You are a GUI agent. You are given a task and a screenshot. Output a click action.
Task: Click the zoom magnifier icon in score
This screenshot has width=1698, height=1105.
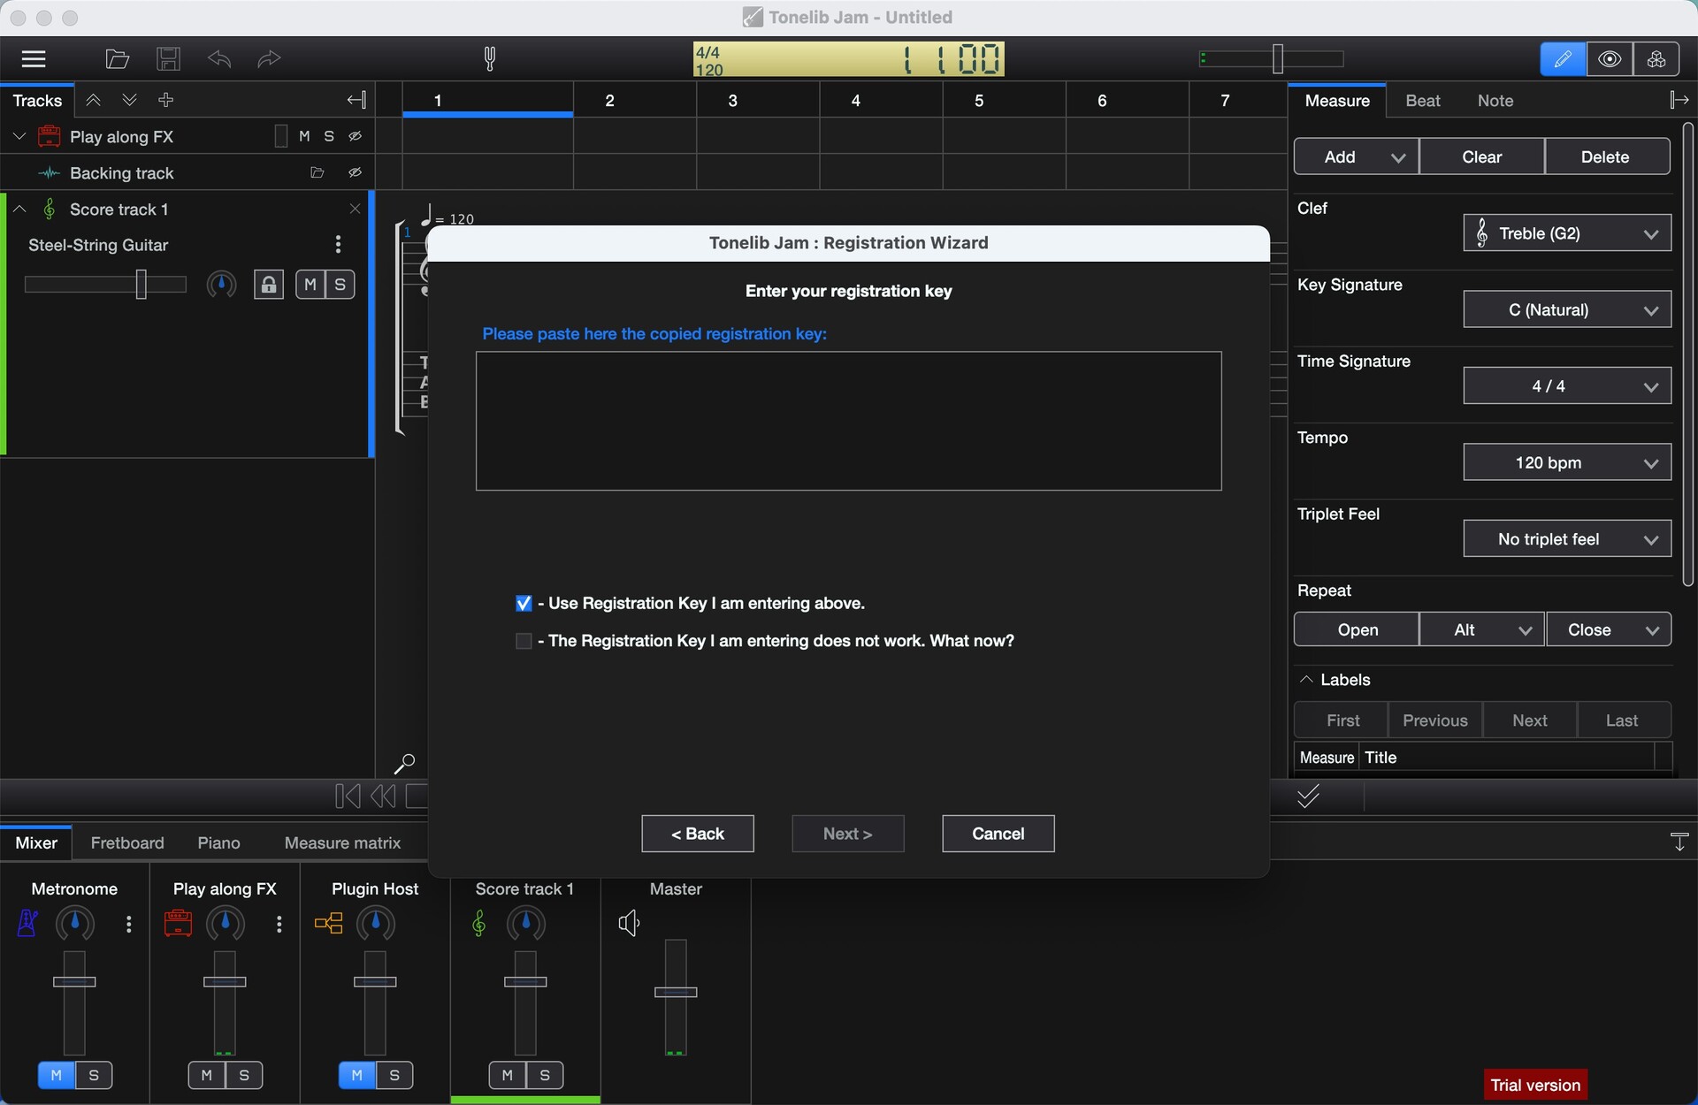403,763
